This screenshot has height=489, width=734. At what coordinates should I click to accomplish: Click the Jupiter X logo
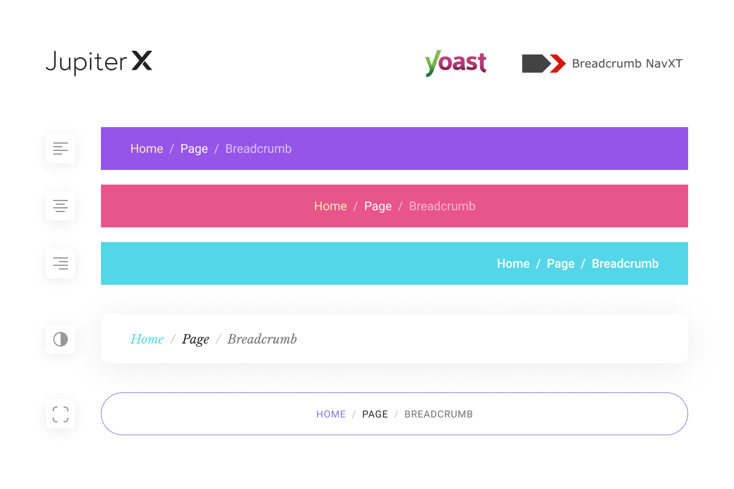tap(98, 62)
